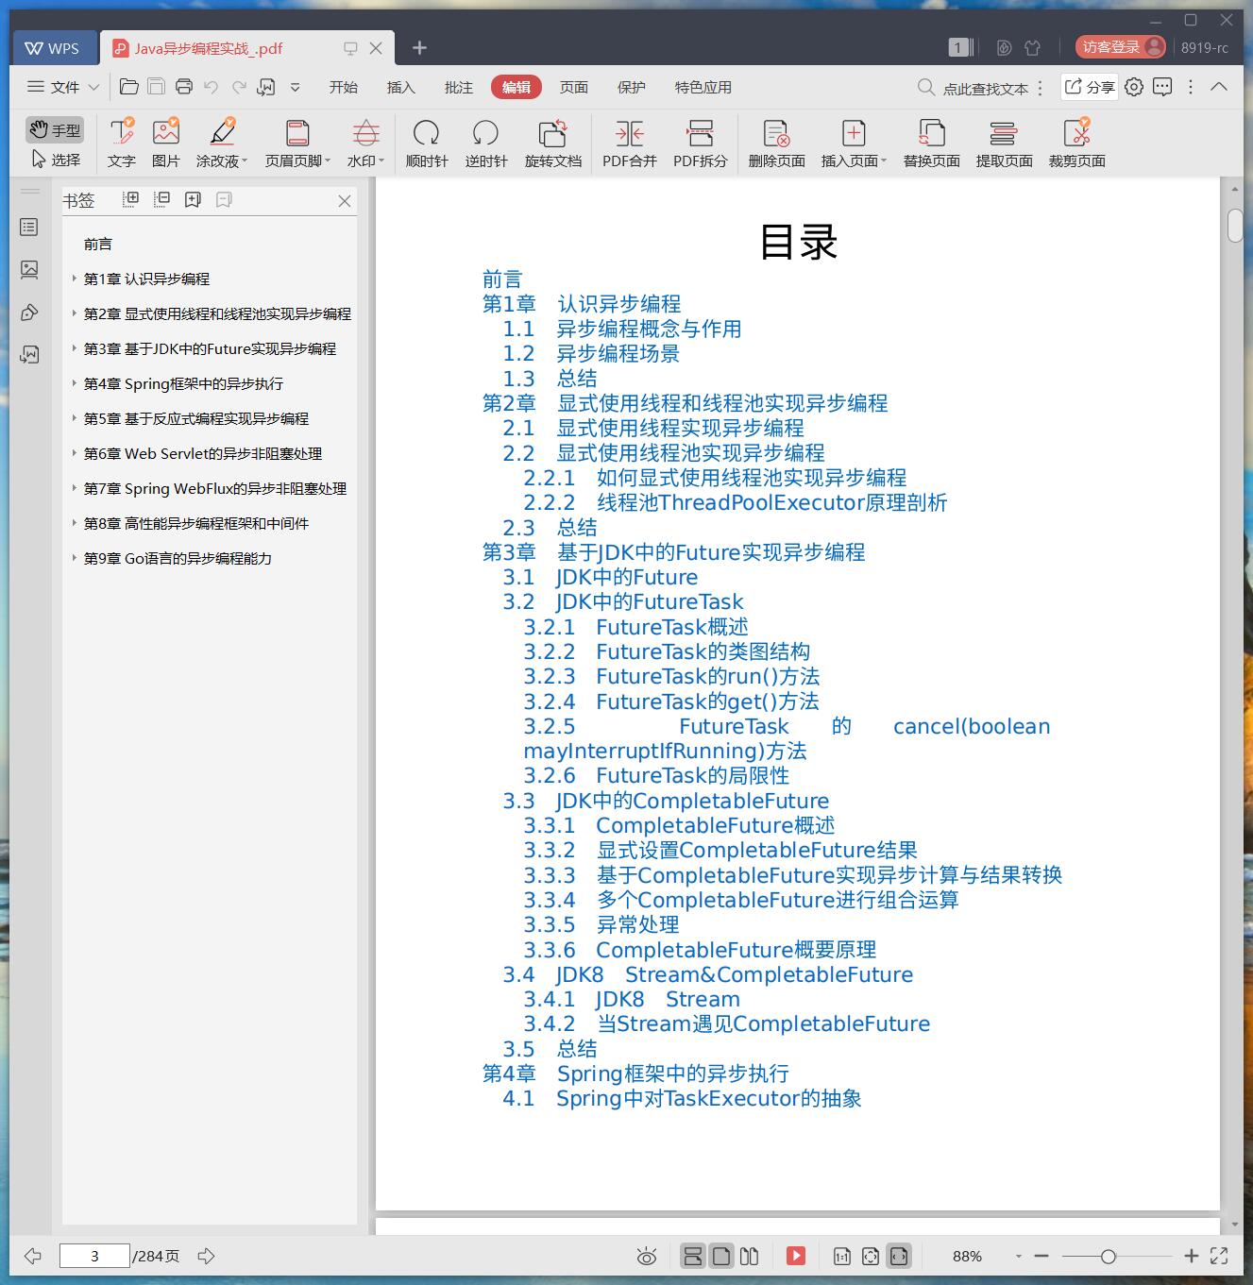The image size is (1253, 1285).
Task: Switch to the 保护 tab
Action: pyautogui.click(x=631, y=87)
